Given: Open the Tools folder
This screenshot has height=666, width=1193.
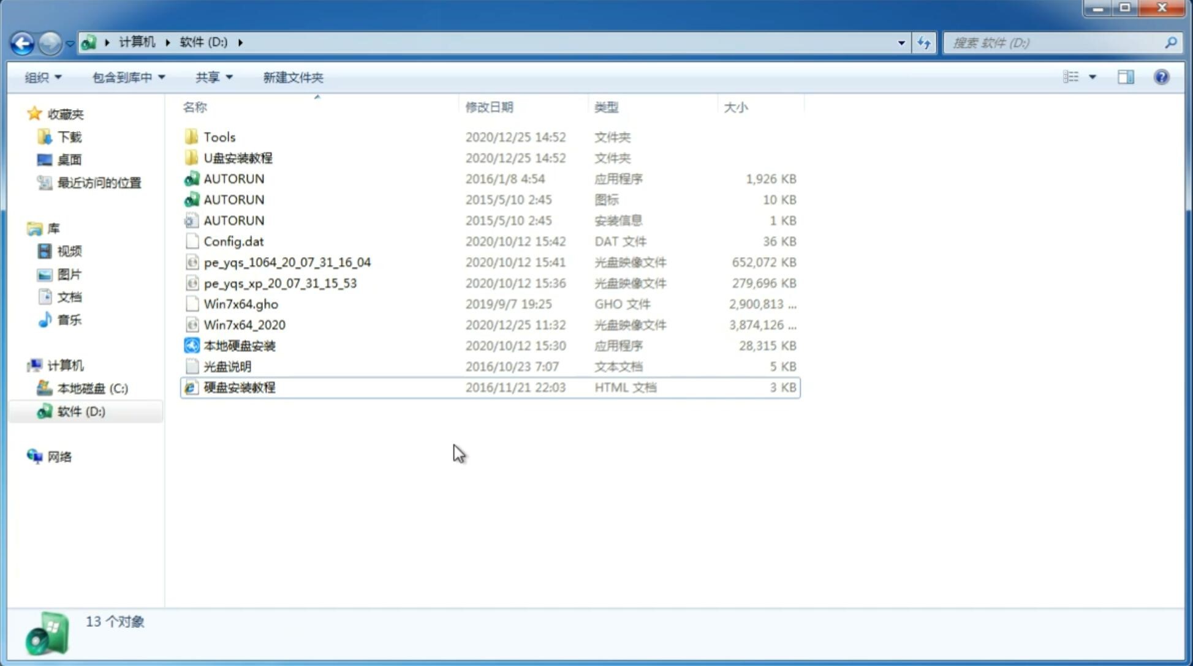Looking at the screenshot, I should [219, 137].
